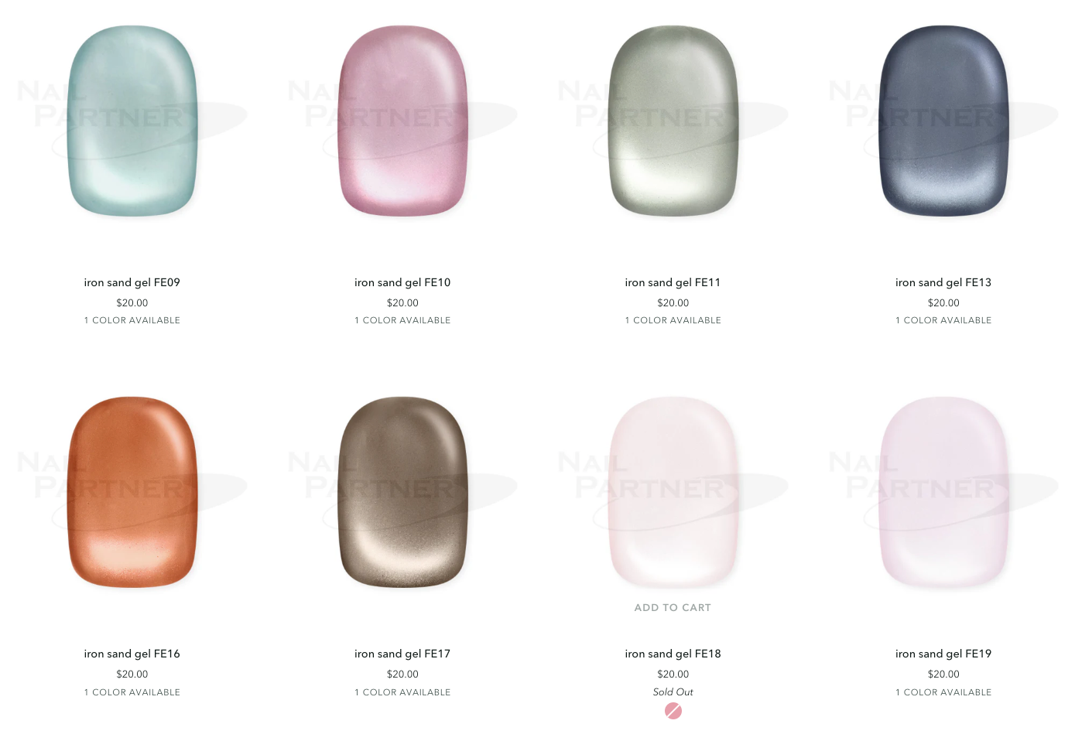The width and height of the screenshot is (1075, 741).
Task: Click the FE18 pale pink nail image
Action: click(673, 492)
